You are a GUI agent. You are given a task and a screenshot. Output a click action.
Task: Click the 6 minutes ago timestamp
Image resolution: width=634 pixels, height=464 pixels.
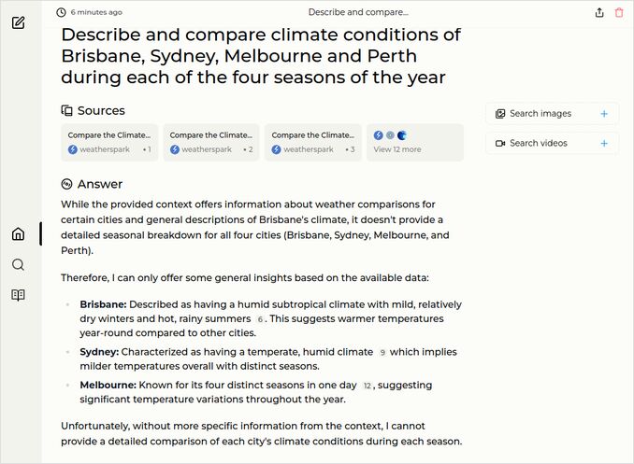(x=95, y=12)
